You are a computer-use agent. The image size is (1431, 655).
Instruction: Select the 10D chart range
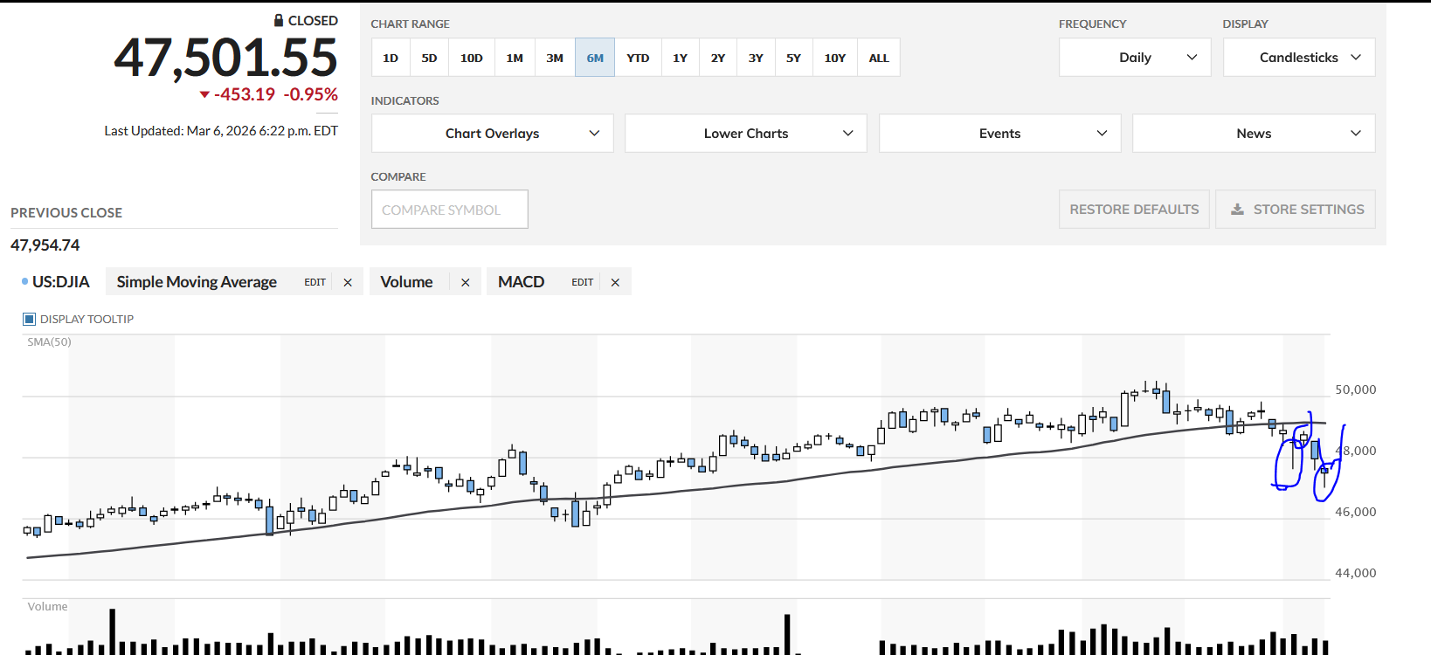pos(472,58)
